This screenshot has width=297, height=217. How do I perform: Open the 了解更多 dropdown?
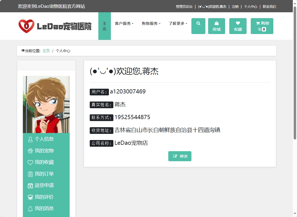point(177,23)
